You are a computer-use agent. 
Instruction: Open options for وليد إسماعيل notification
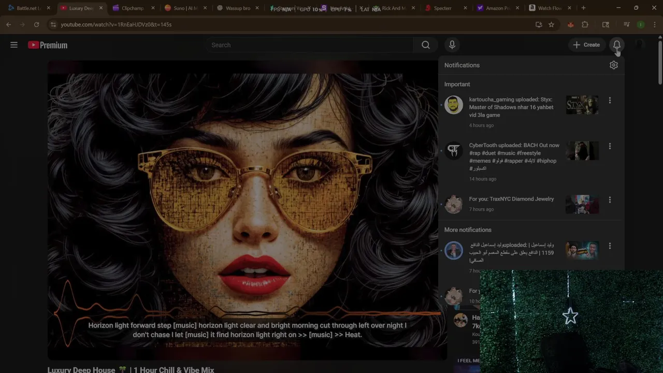[x=610, y=246]
